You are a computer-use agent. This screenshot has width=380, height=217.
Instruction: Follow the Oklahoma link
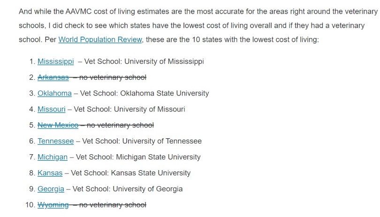[x=54, y=93]
